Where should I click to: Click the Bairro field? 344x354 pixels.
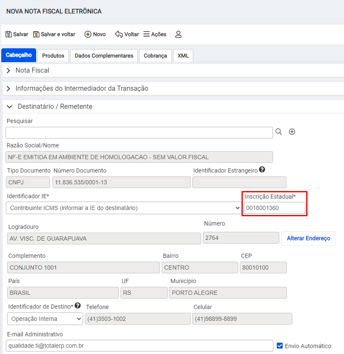click(x=200, y=267)
